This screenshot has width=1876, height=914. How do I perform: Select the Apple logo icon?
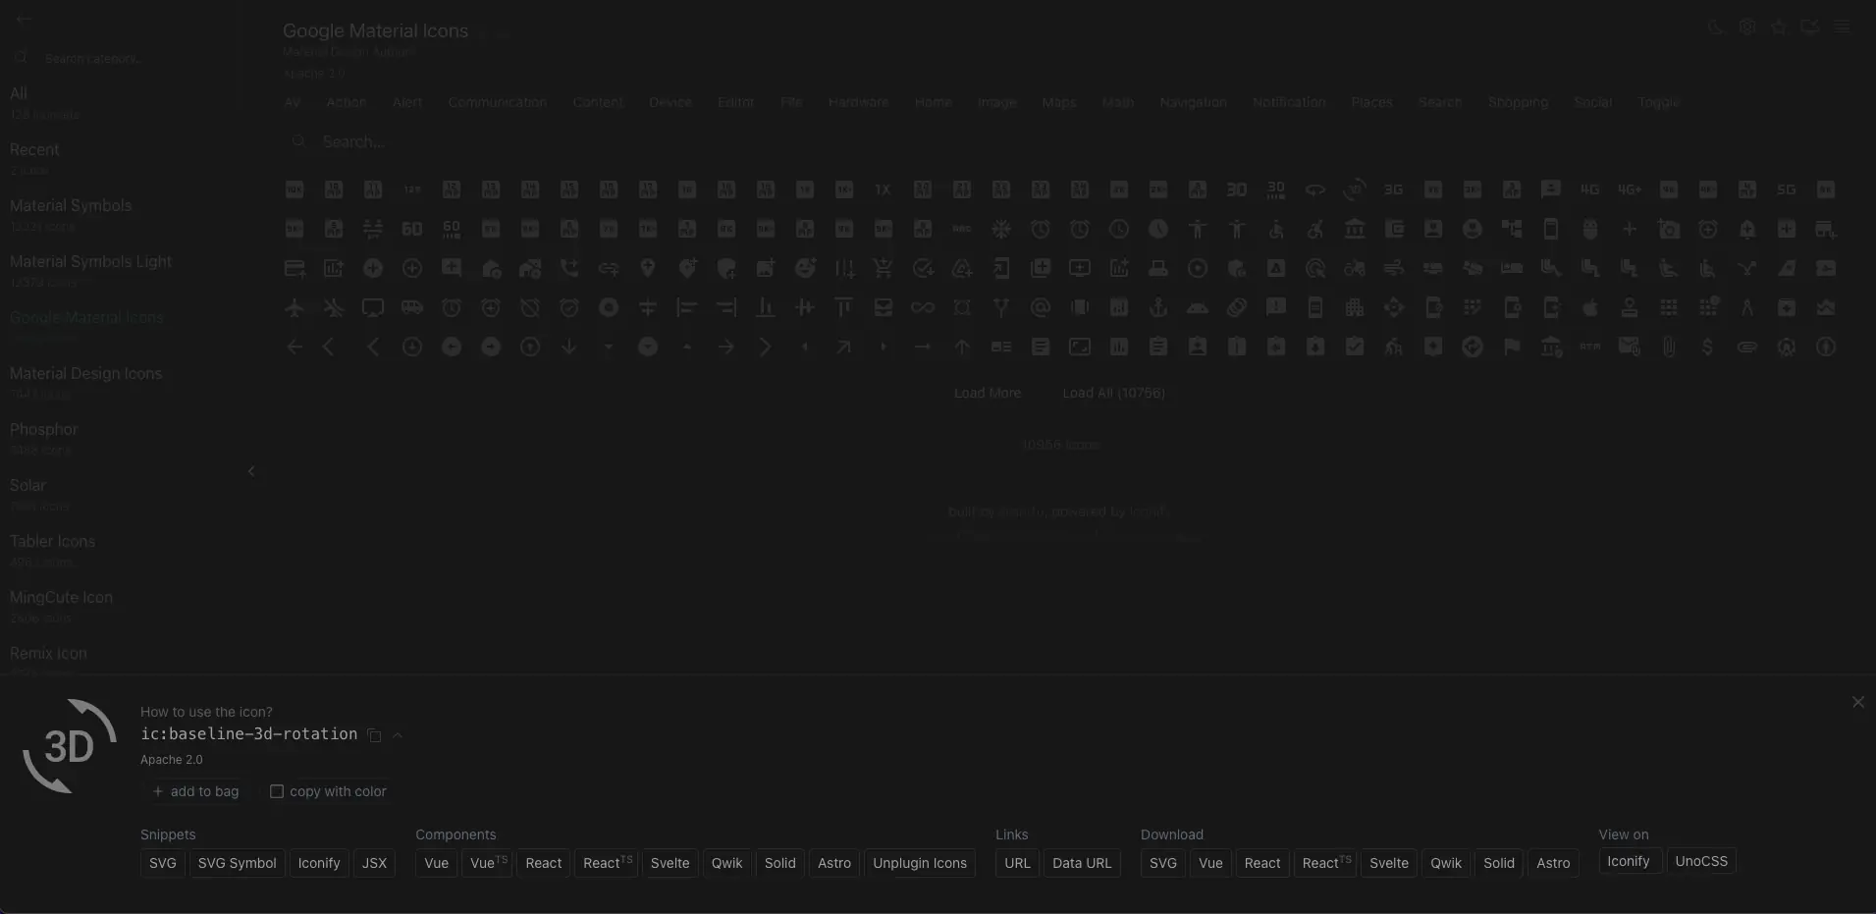click(x=1589, y=308)
